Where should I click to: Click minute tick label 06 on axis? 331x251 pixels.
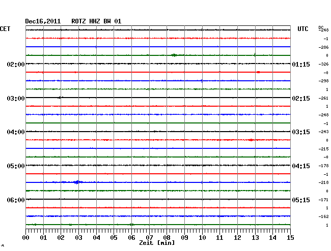(131, 238)
